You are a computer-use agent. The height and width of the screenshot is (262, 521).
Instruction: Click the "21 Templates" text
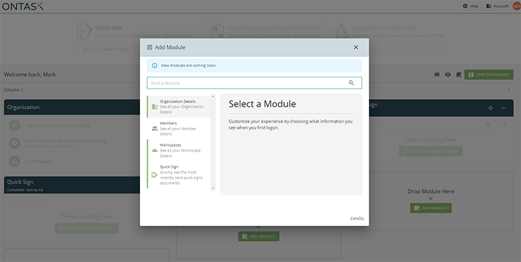pyautogui.click(x=38, y=161)
